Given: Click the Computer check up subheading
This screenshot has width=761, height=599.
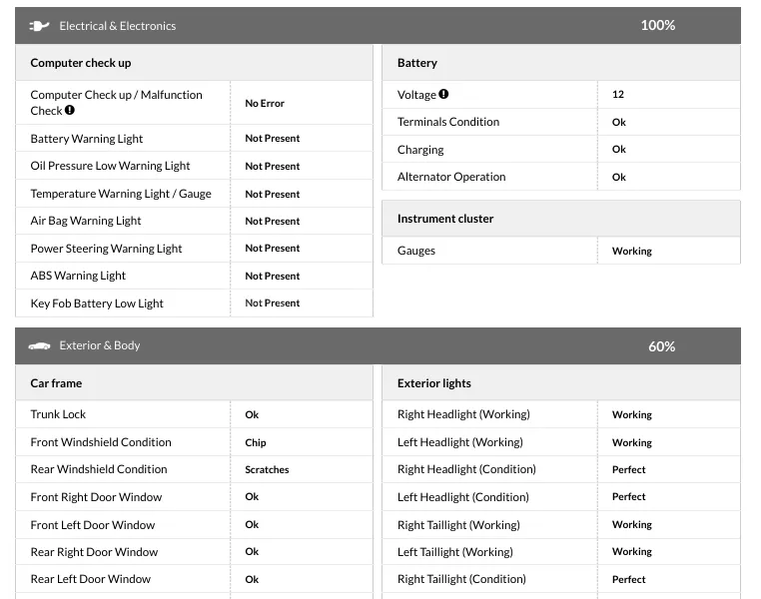Looking at the screenshot, I should pos(81,63).
